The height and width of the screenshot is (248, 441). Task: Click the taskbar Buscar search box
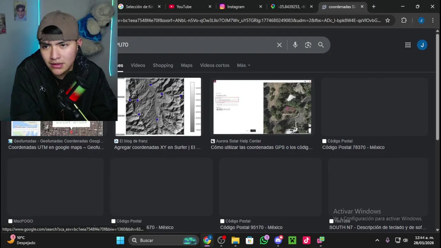[x=164, y=240]
